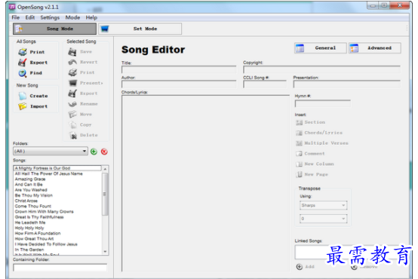Click the CCLI Song # field
Viewport: 418px width, 279px height.
coord(265,84)
